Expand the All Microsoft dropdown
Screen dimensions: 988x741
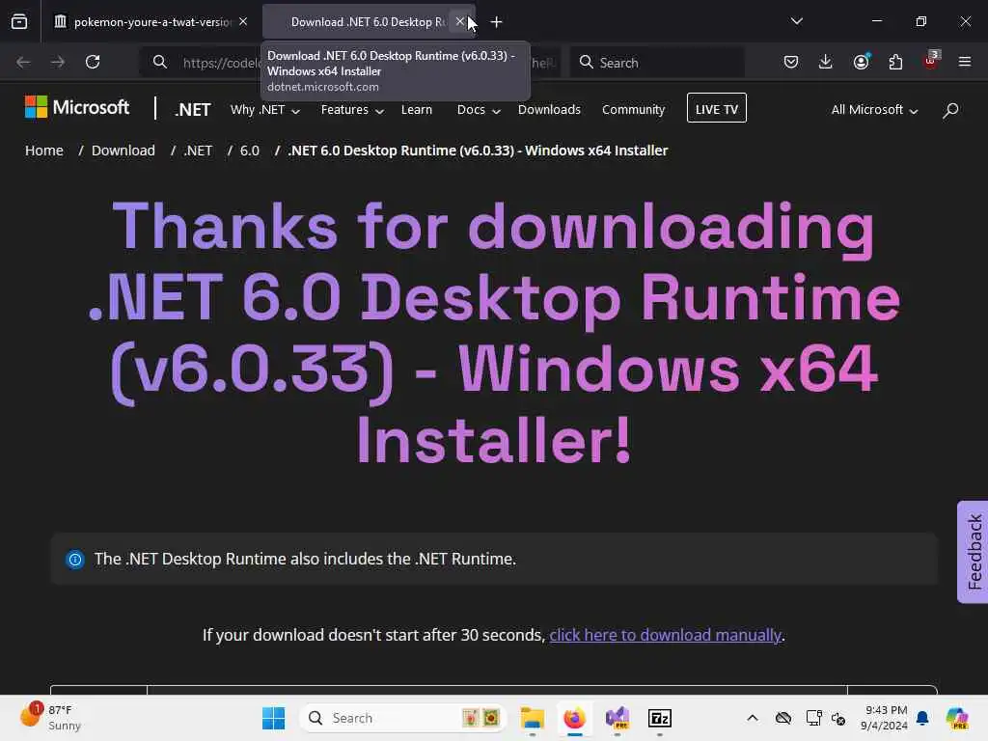(x=874, y=110)
